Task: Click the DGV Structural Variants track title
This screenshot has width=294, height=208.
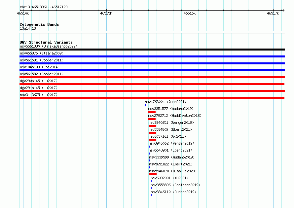Action: [x=46, y=42]
